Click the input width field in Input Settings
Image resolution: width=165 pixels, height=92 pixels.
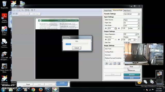[111, 28]
